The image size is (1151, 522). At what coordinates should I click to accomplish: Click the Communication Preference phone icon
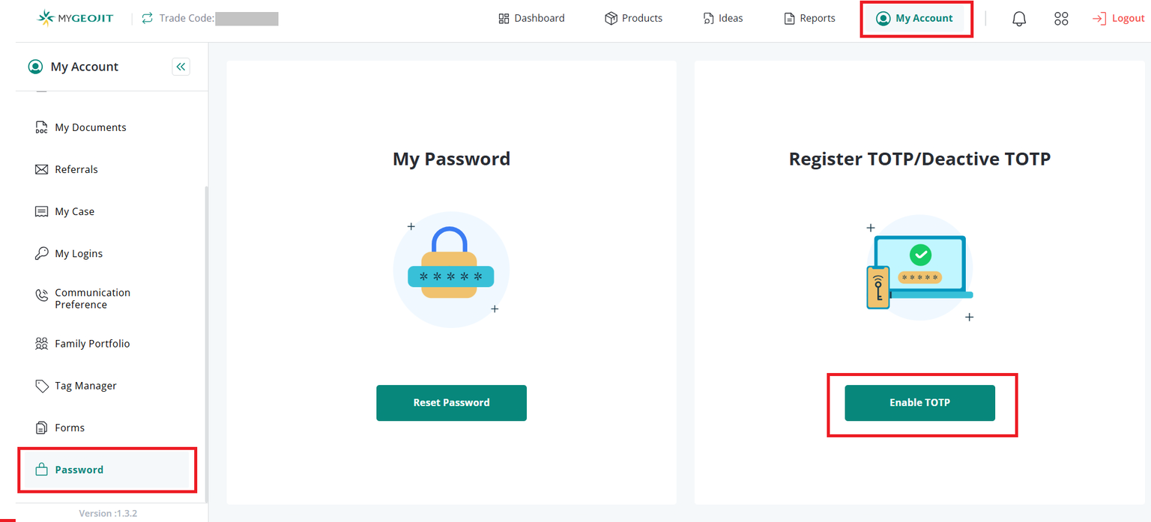click(x=42, y=296)
